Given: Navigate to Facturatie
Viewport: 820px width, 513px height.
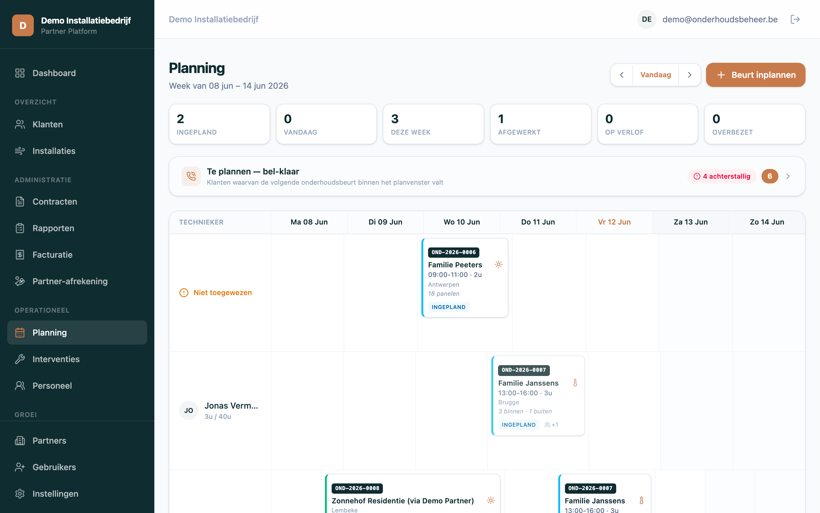Looking at the screenshot, I should (77, 255).
